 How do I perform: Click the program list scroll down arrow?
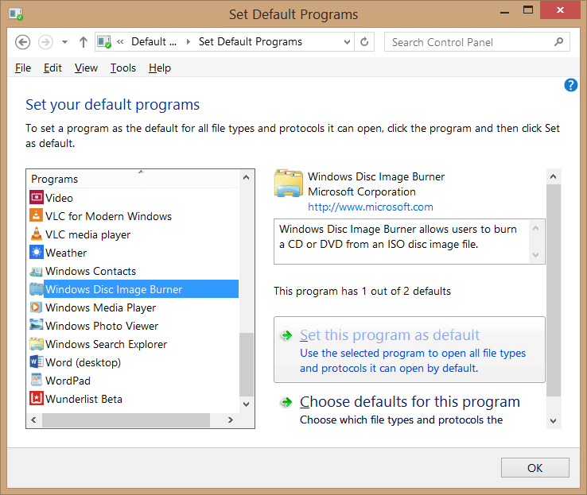(x=247, y=404)
